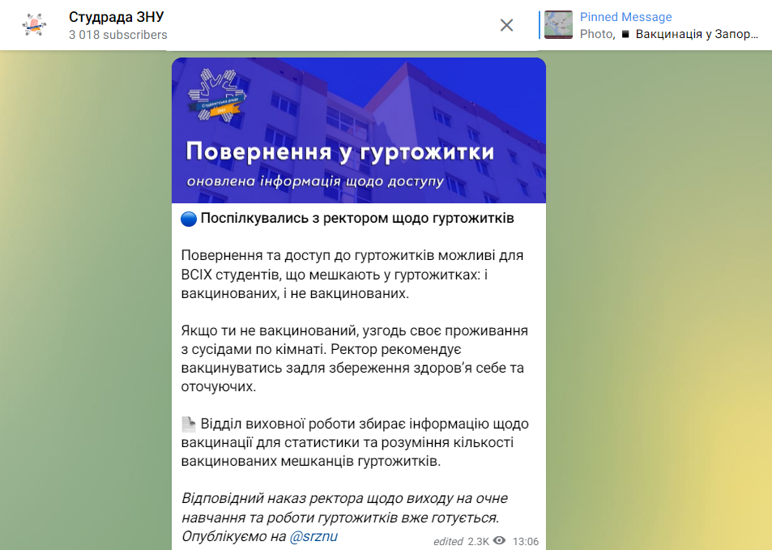Image resolution: width=772 pixels, height=550 pixels.
Task: Click the 3 018 subscribers count
Action: (118, 35)
